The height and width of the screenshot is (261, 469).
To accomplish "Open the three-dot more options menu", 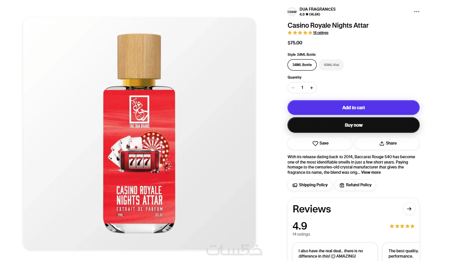I will pyautogui.click(x=417, y=12).
